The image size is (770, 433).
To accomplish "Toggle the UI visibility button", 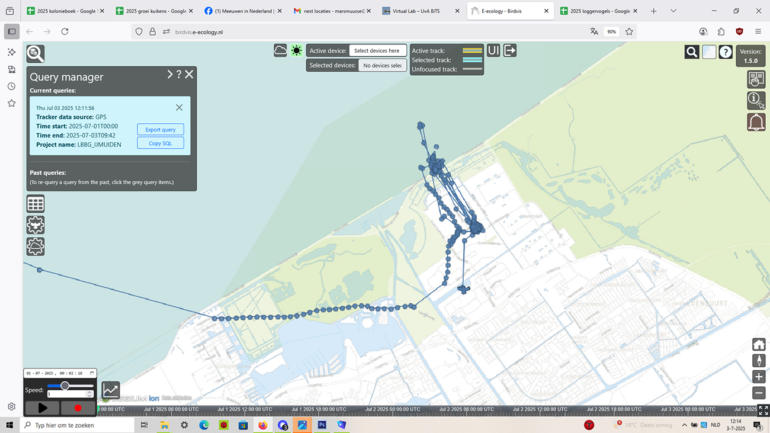I will coord(493,50).
